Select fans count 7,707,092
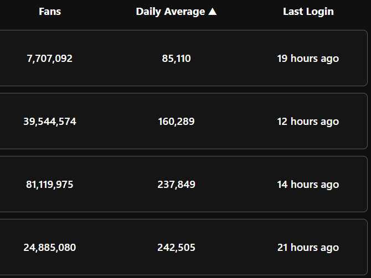 point(49,59)
